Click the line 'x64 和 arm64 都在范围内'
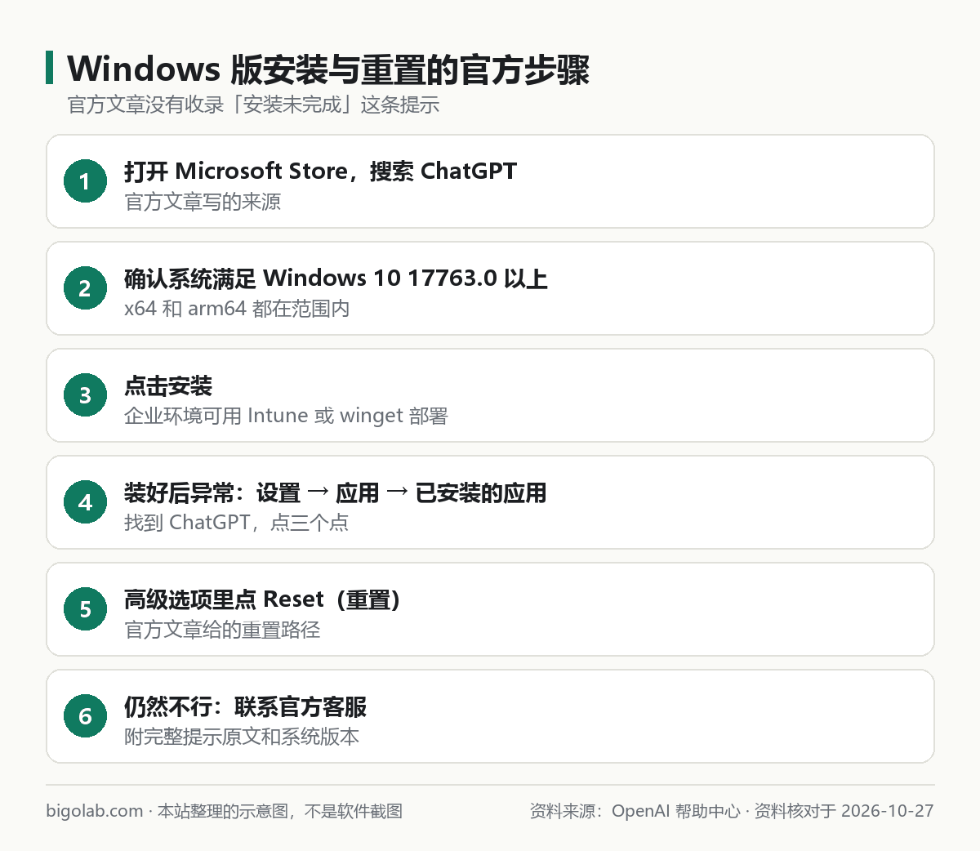 click(x=237, y=309)
